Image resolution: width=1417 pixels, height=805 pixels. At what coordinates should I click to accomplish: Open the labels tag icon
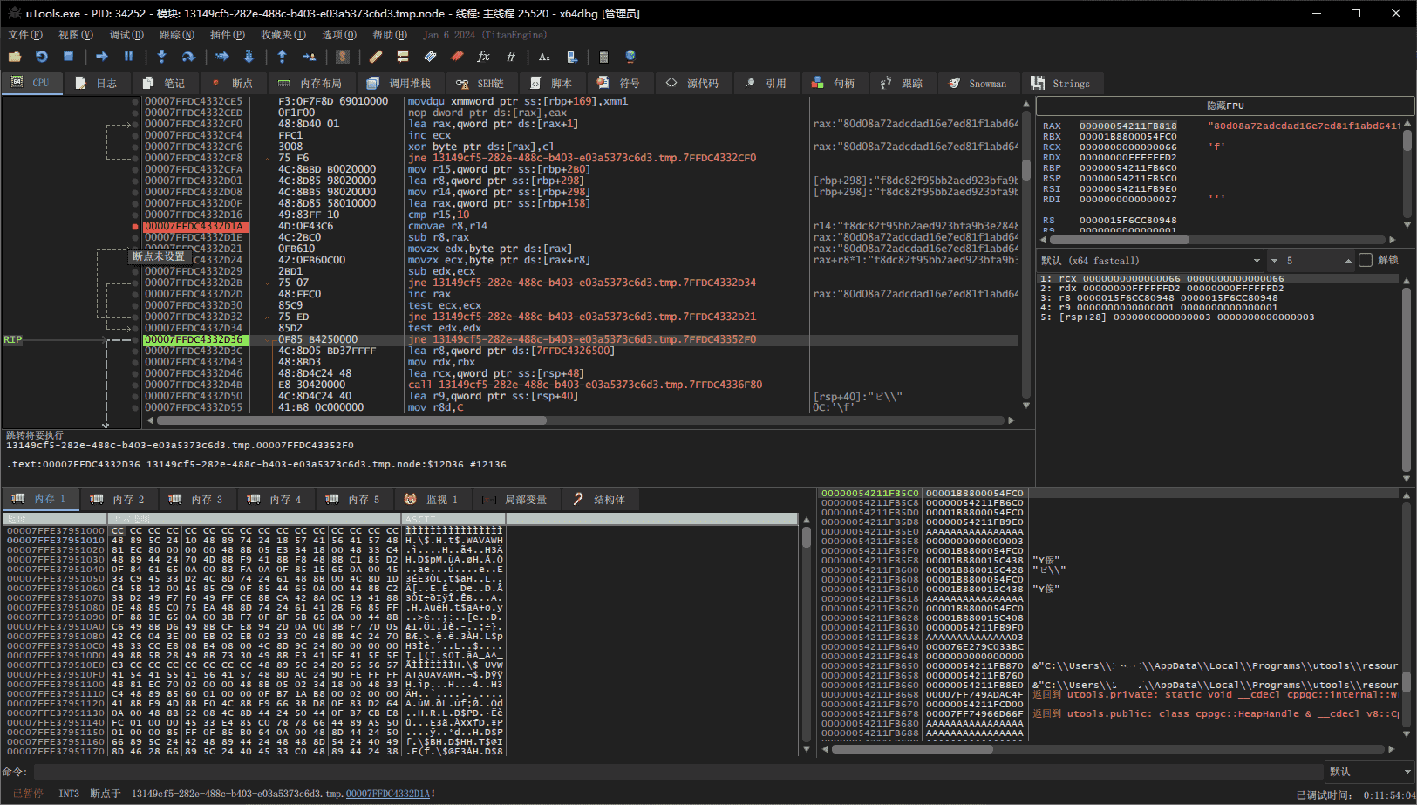430,57
